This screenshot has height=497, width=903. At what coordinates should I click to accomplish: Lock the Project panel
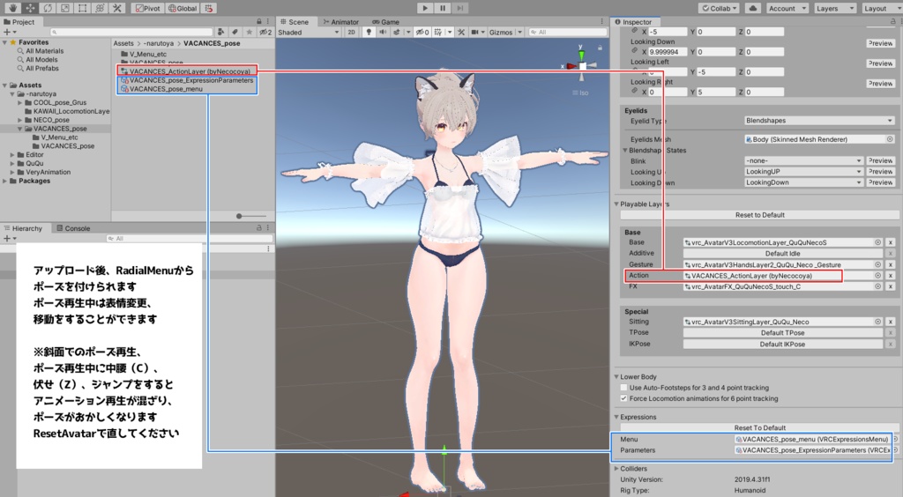click(x=259, y=21)
